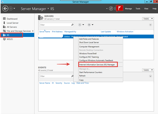This screenshot has width=158, height=114.
Task: Sort servers by Server Name column
Action: [45, 32]
